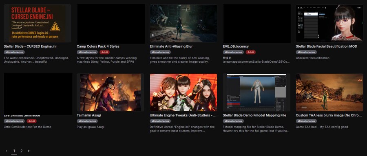This screenshot has height=156, width=367.
Task: Click the EVE_09_lucency mod title
Action: click(236, 46)
